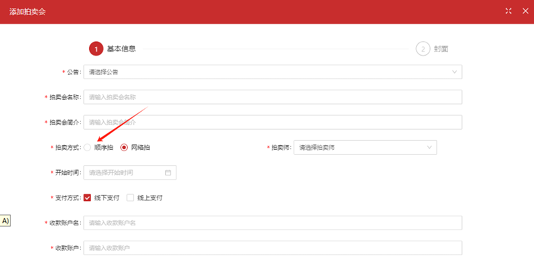Click the 收款账户 input field
The width and height of the screenshot is (534, 264).
point(273,248)
